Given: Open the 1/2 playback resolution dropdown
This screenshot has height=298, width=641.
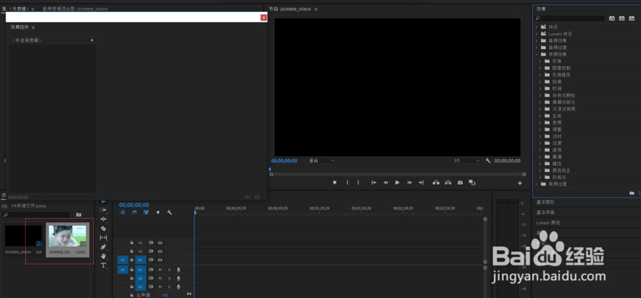Looking at the screenshot, I should click(467, 161).
